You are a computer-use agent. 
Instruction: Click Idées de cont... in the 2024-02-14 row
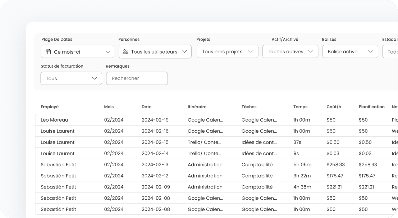point(259,154)
